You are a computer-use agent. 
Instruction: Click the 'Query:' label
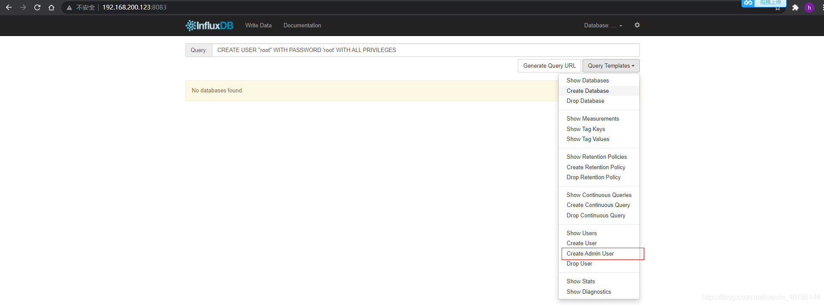199,50
